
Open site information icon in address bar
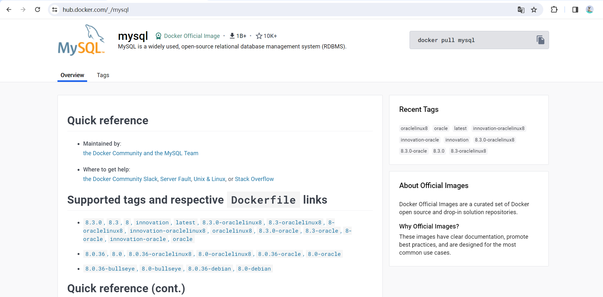click(x=55, y=10)
